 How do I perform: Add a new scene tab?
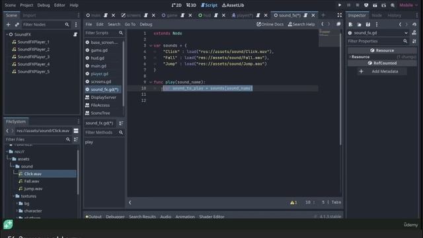point(323,15)
